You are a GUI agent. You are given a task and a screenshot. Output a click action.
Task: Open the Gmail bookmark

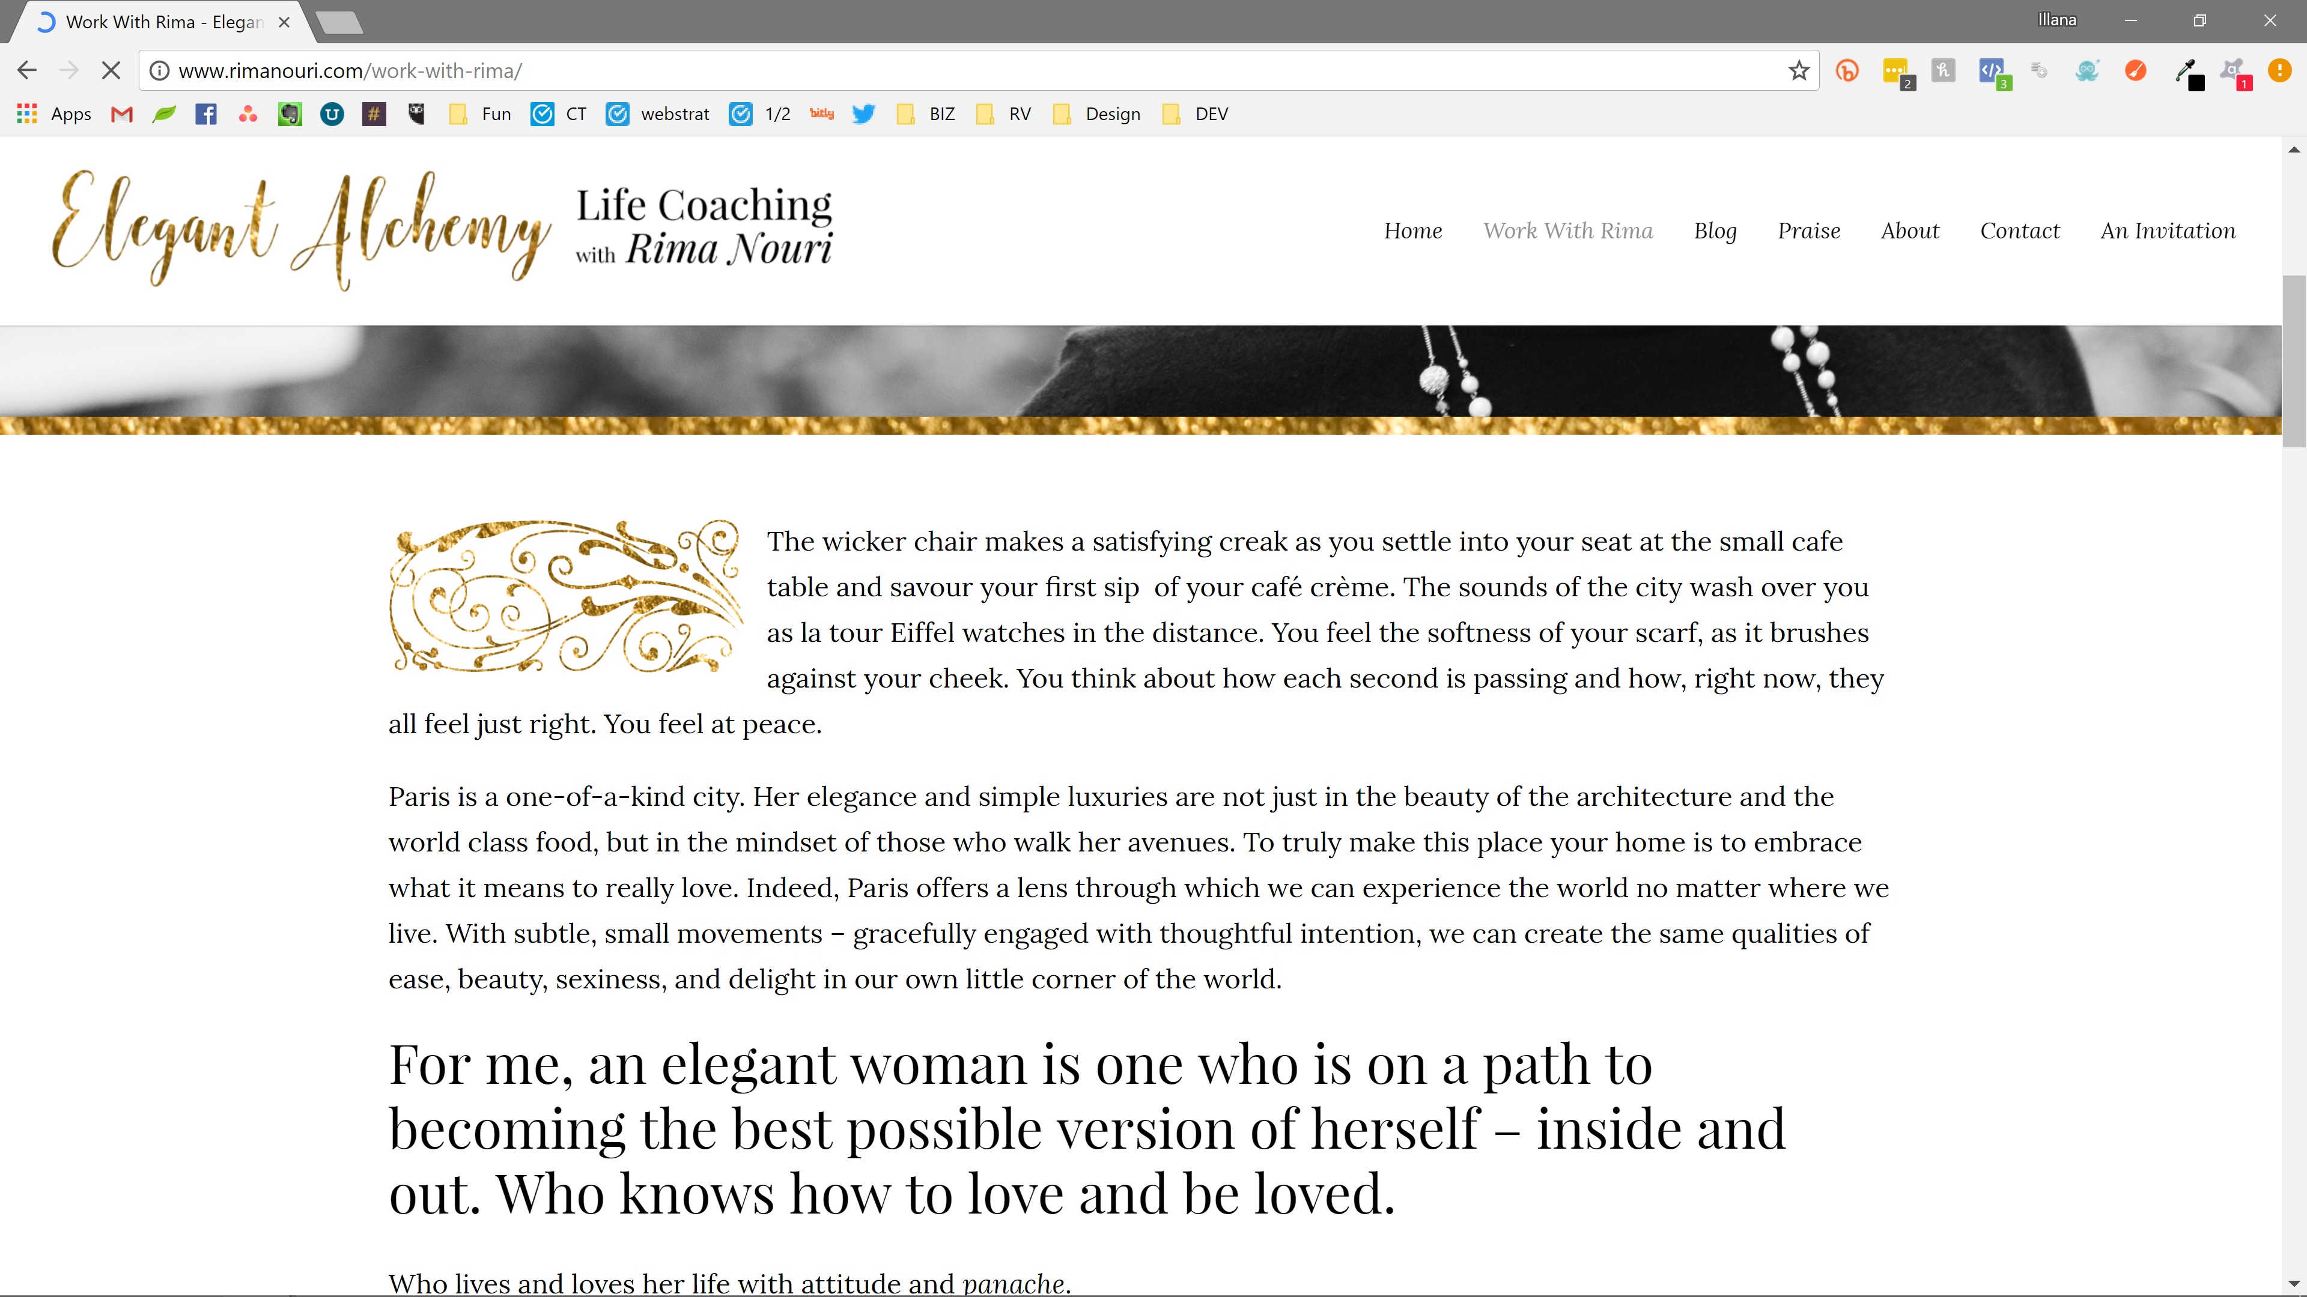pos(122,113)
